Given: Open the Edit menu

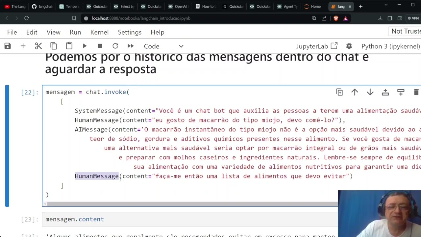Looking at the screenshot, I should [x=32, y=32].
